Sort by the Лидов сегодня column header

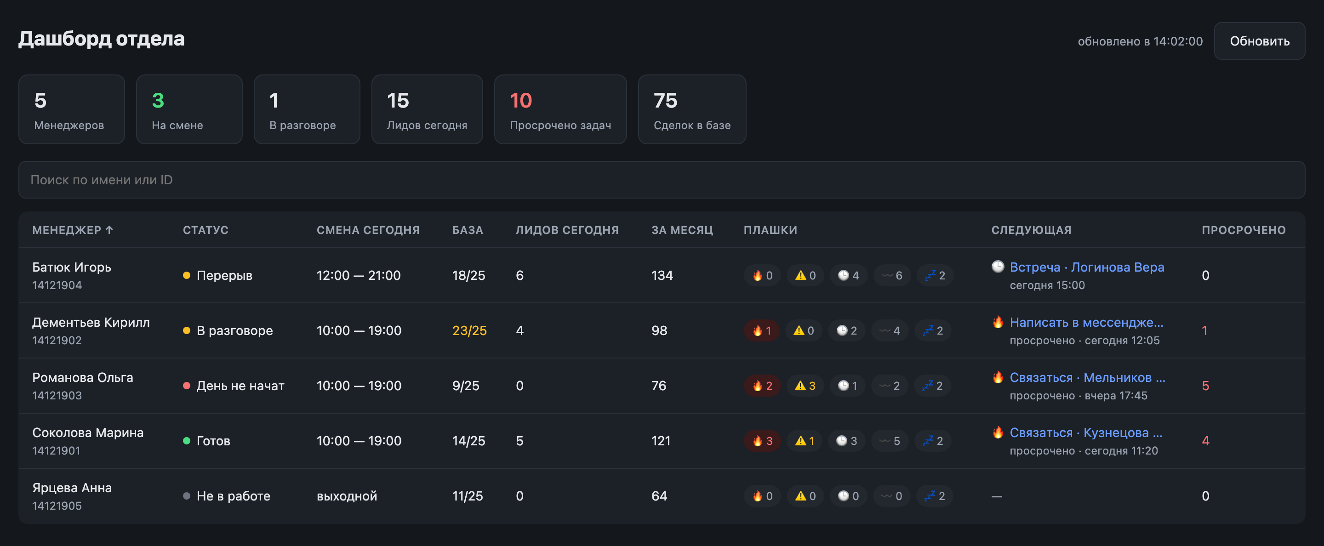(x=567, y=230)
